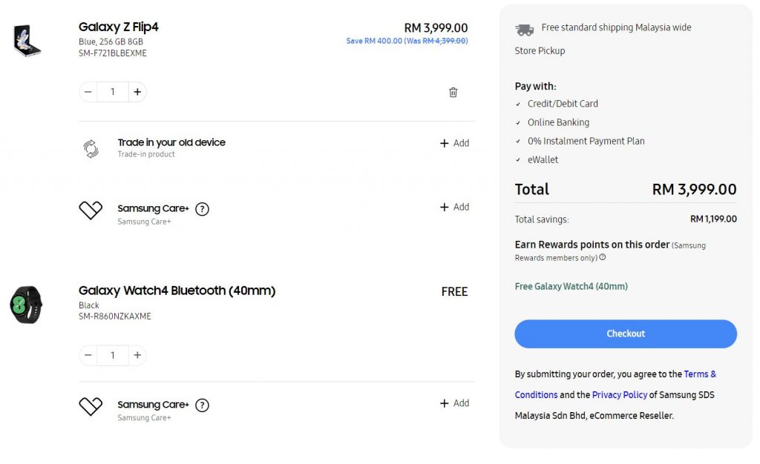Open the Samsung Care+ help icon under Watch4
The image size is (760, 464).
[x=202, y=405]
